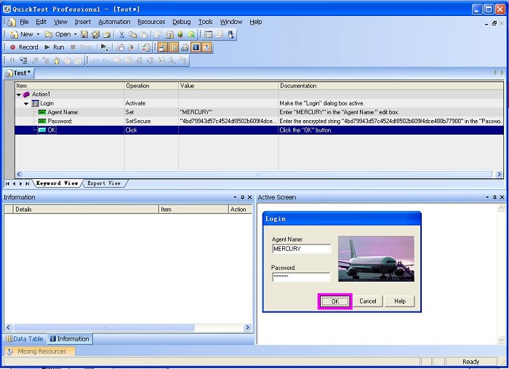Screen dimensions: 509x369
Task: Open the Automation menu
Action: (114, 22)
